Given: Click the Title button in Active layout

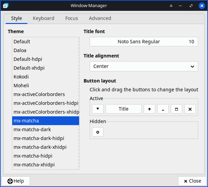Looking at the screenshot, I should coord(123,109).
